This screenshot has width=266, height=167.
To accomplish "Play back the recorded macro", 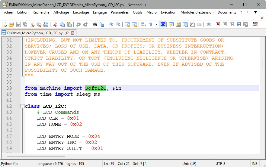I will point(232,24).
